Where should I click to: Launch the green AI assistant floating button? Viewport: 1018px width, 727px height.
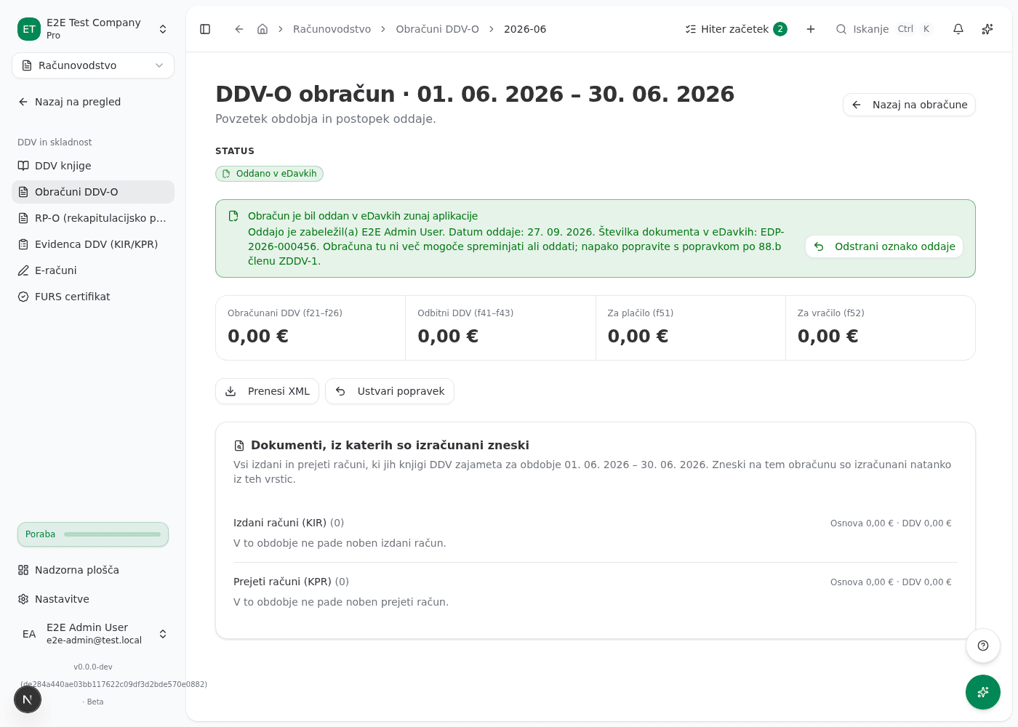[983, 692]
